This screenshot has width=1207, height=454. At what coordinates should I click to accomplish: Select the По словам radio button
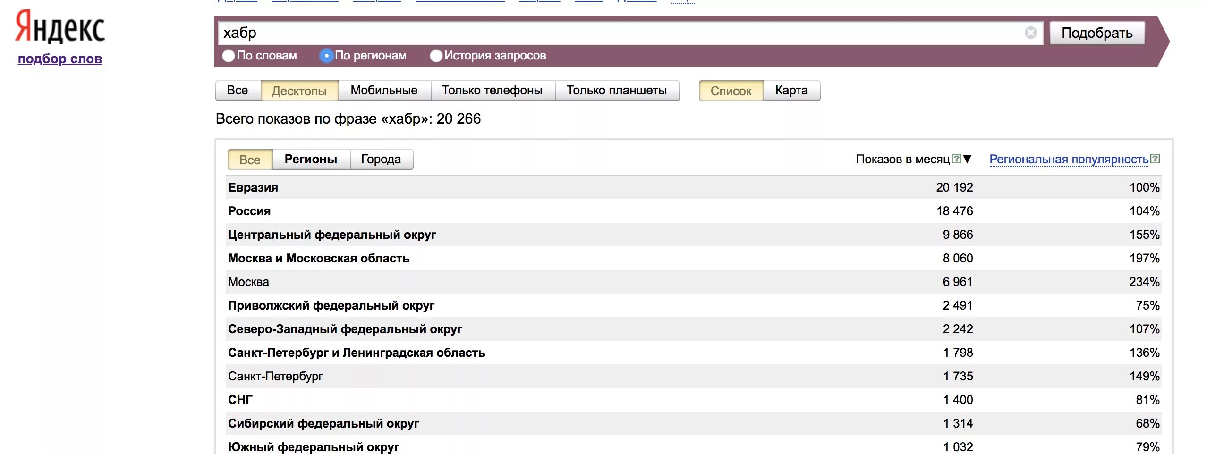tap(229, 56)
